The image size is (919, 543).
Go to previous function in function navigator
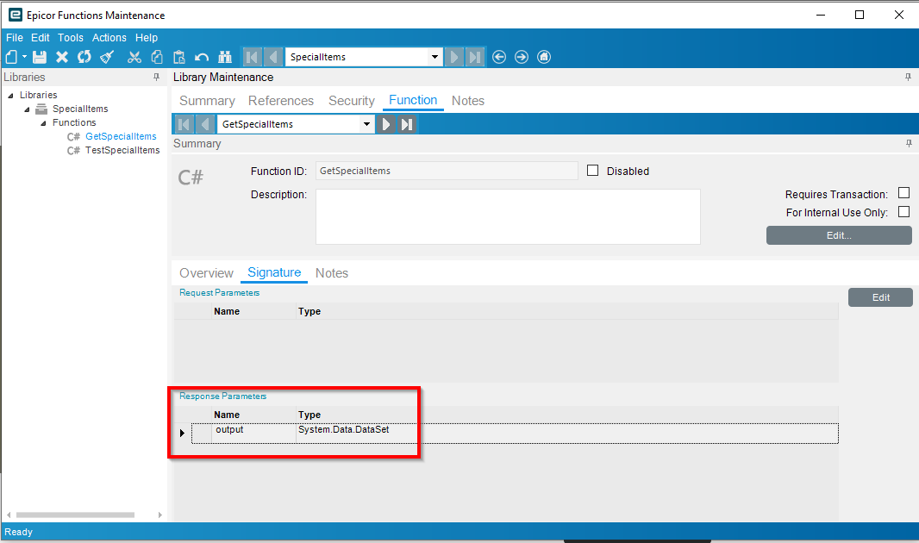[x=205, y=124]
